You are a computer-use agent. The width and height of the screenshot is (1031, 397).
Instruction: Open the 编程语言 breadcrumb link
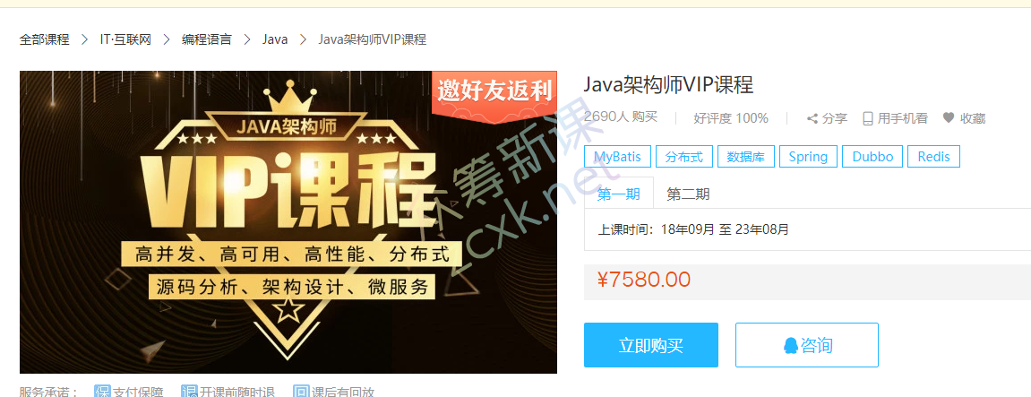[206, 39]
